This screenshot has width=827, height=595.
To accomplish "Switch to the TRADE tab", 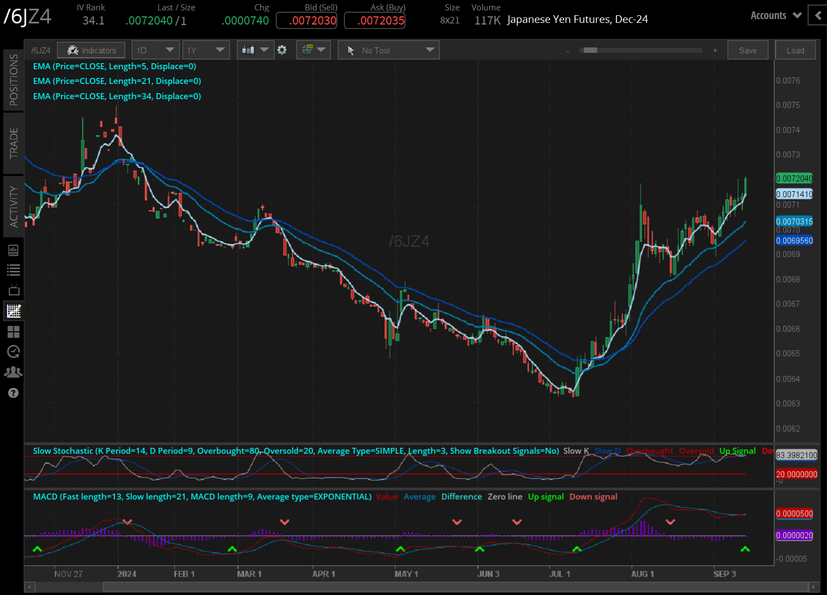I will coord(14,143).
